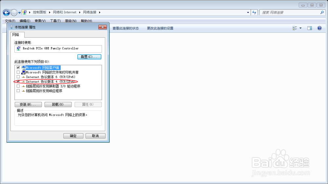Click the magnifier search icon

(322, 12)
